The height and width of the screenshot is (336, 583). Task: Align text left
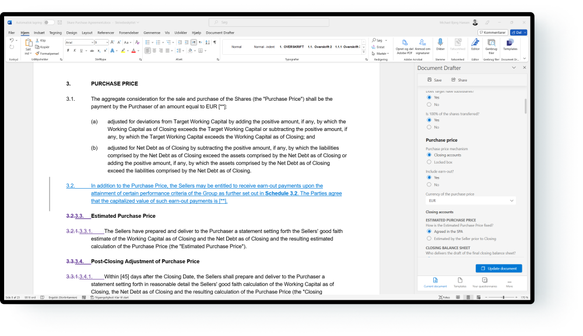(147, 51)
